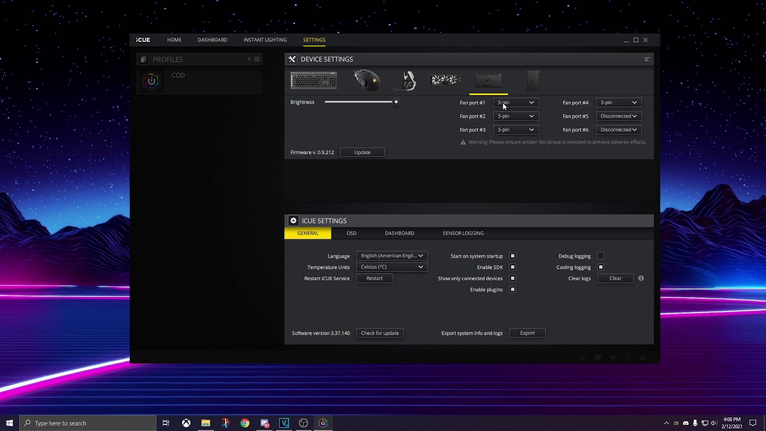Image resolution: width=766 pixels, height=431 pixels.
Task: Open Task View from the taskbar
Action: coord(166,423)
